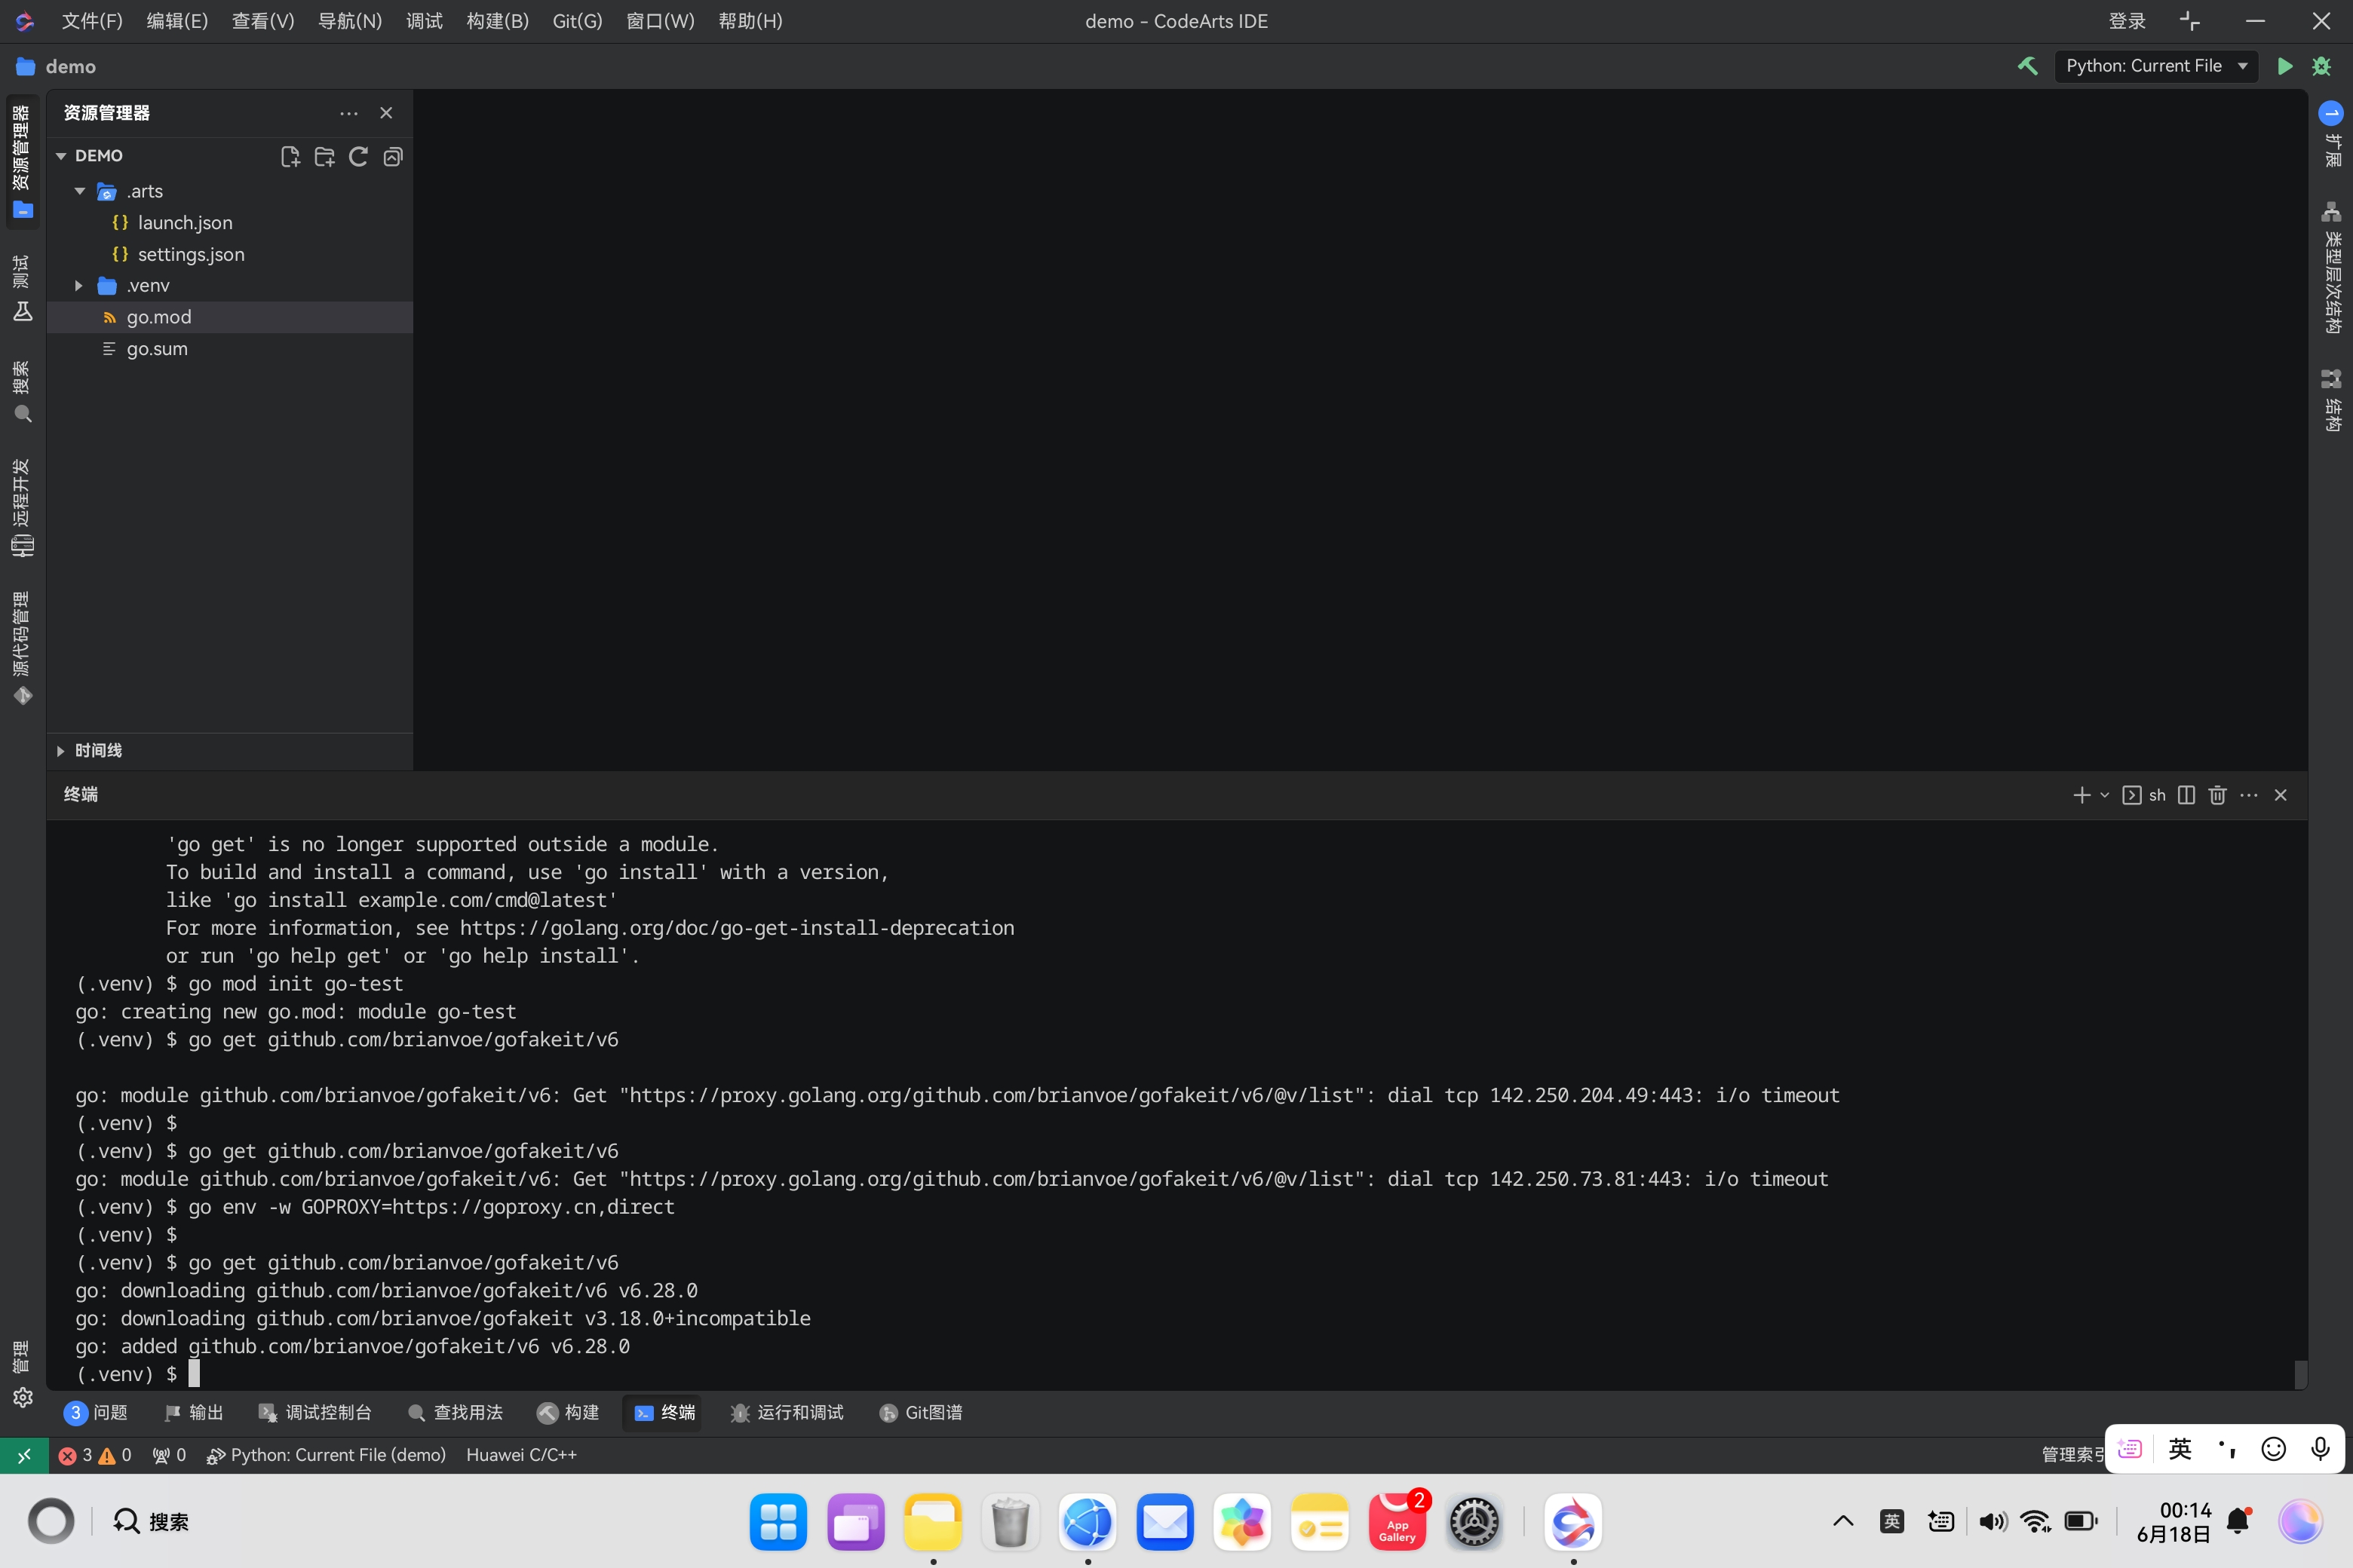
Task: Open the 编辑(E) menu
Action: 177,21
